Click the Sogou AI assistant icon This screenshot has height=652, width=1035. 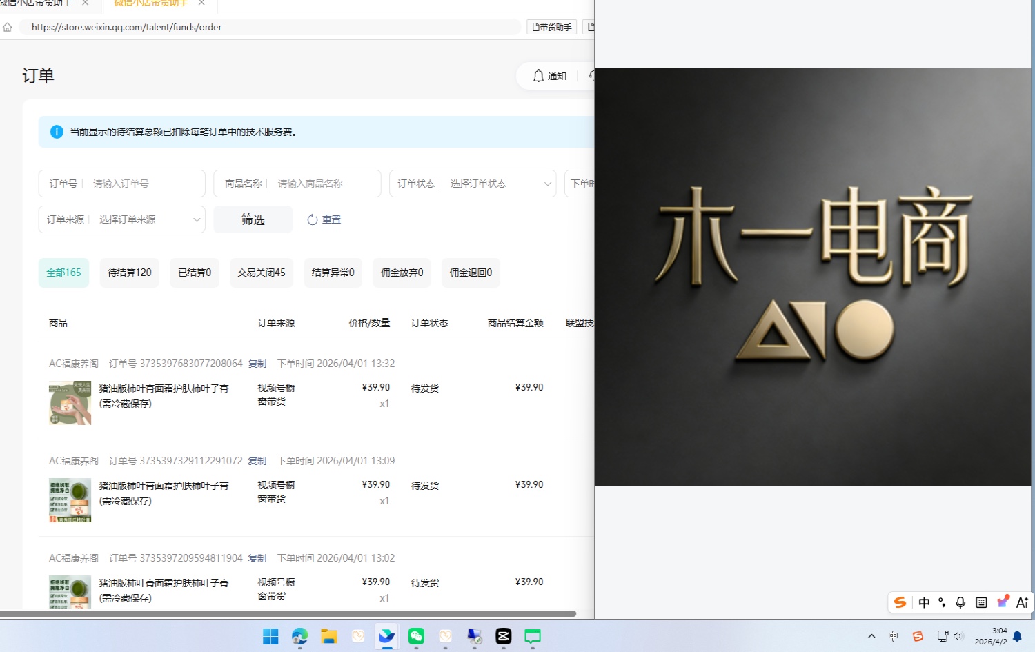(1021, 602)
